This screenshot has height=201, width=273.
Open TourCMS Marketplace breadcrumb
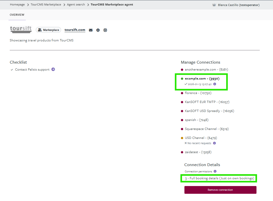(46, 4)
